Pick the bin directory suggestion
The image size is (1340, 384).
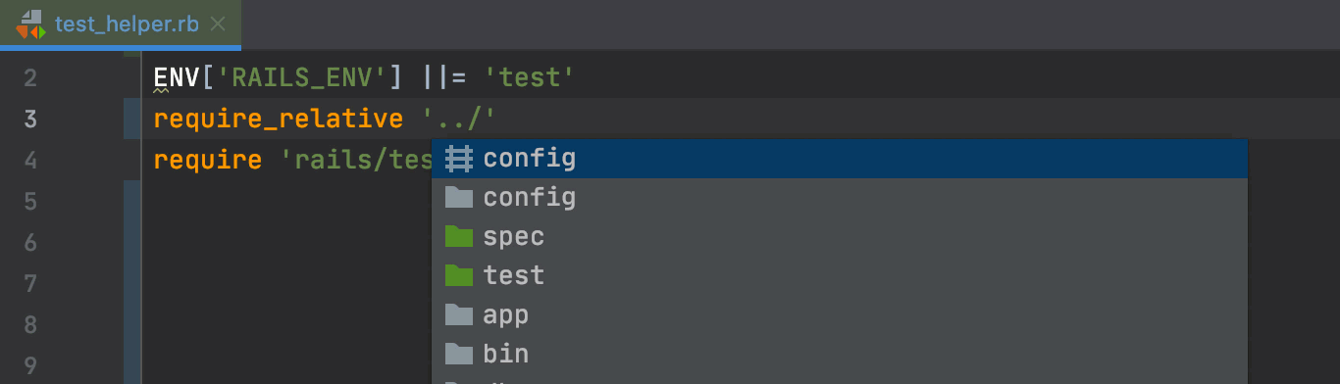[x=840, y=354]
